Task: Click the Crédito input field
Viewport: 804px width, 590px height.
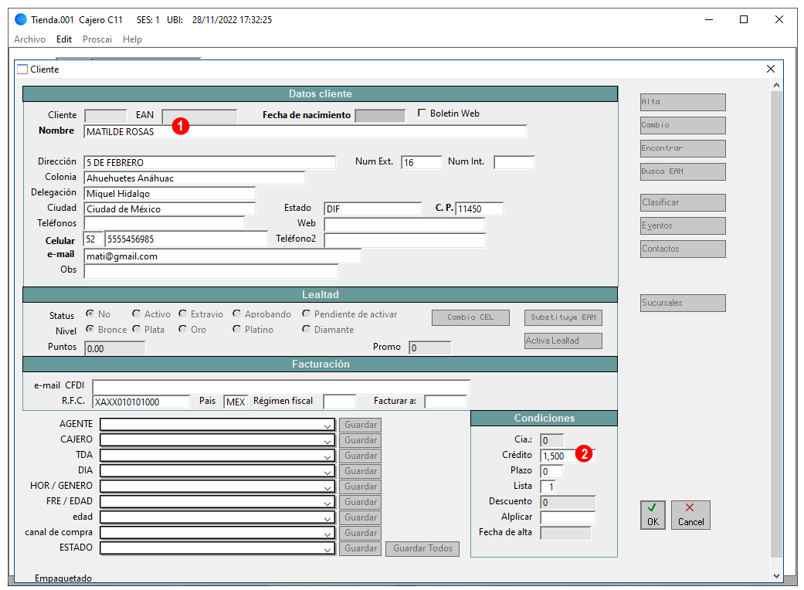Action: [567, 456]
